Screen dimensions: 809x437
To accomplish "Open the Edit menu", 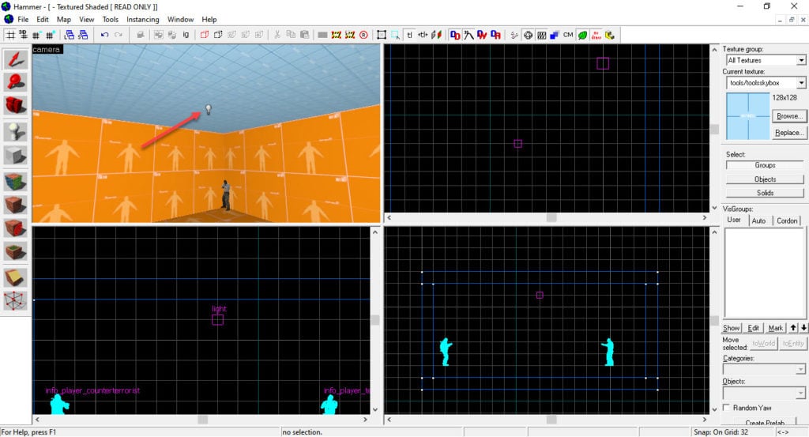I will pyautogui.click(x=43, y=19).
